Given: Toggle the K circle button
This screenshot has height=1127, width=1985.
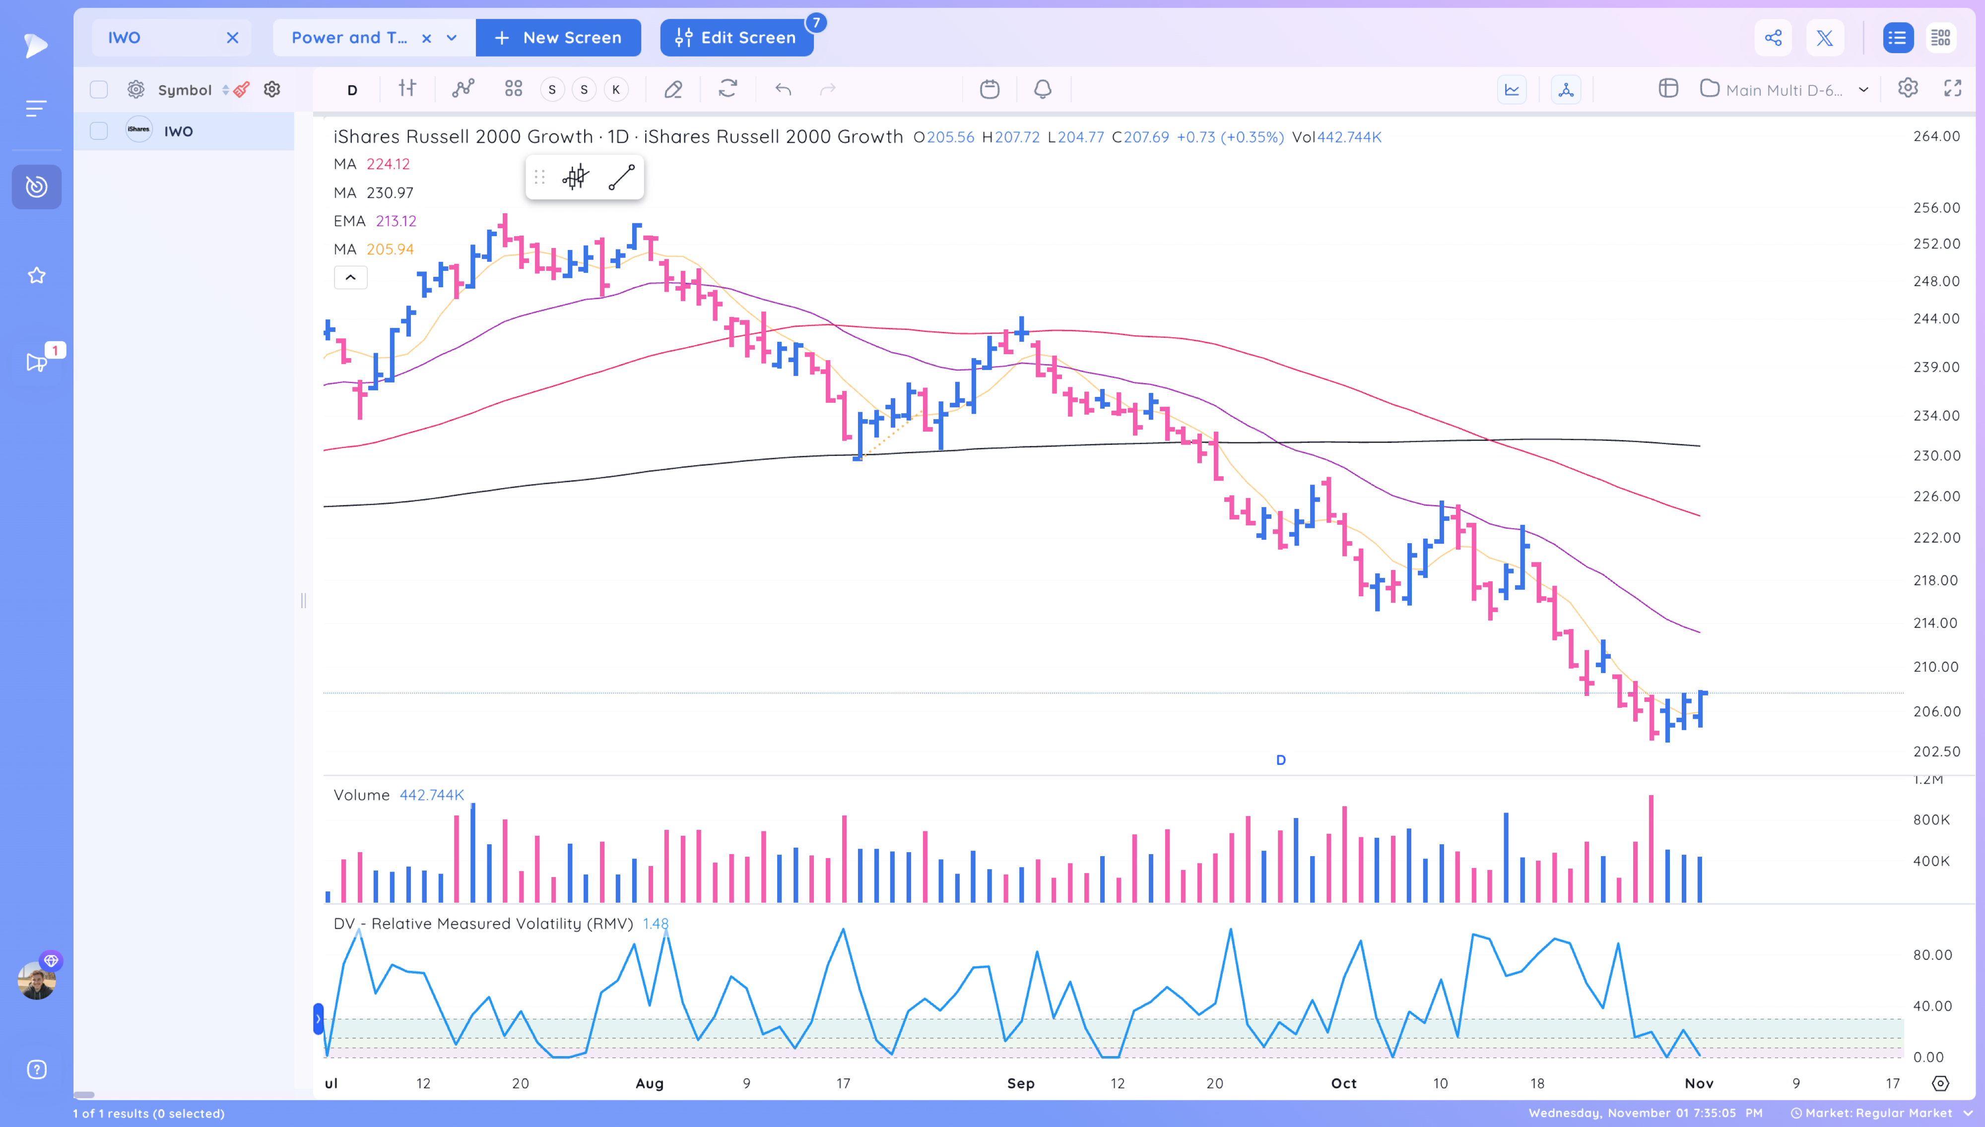Looking at the screenshot, I should tap(616, 90).
